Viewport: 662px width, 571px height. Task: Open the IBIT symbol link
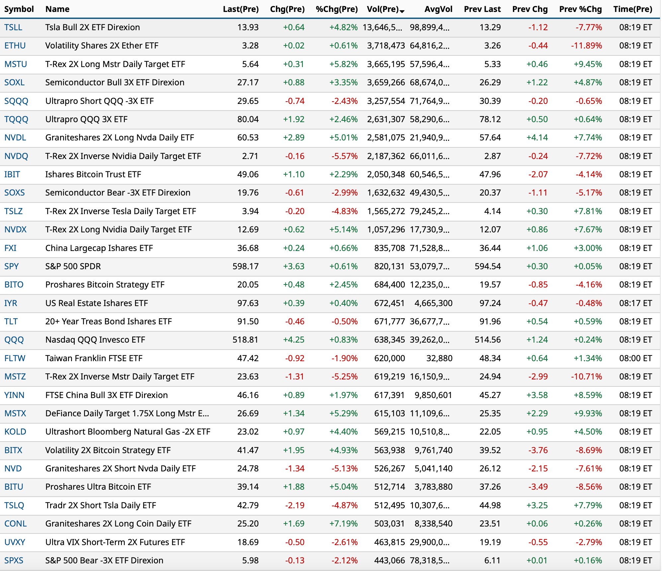coord(12,174)
